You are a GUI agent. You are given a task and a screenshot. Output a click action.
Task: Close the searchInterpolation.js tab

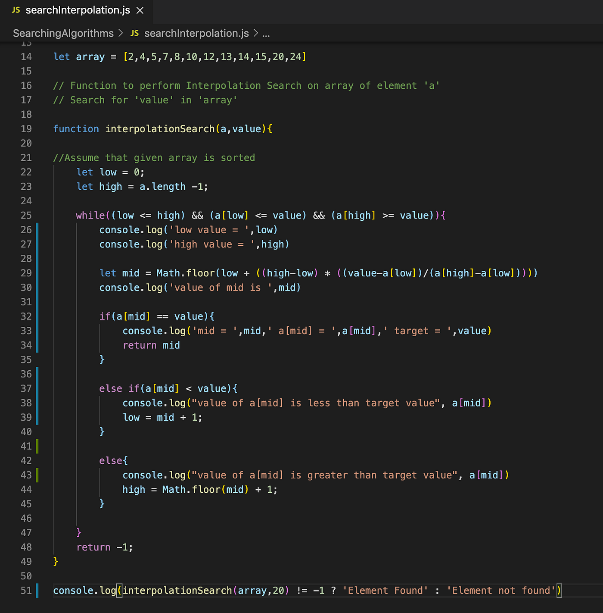(140, 10)
